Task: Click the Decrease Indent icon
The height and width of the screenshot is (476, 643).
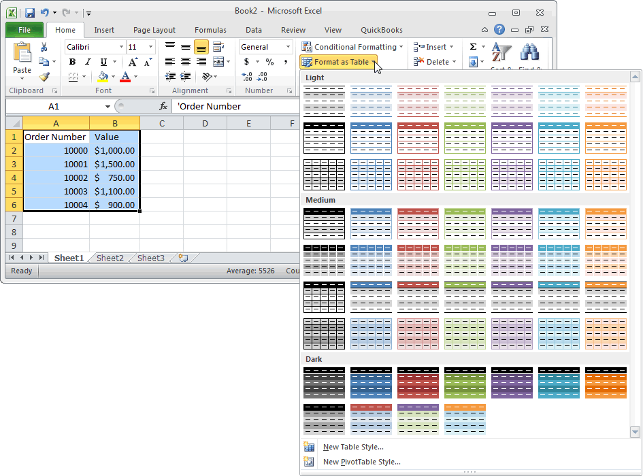Action: [170, 77]
